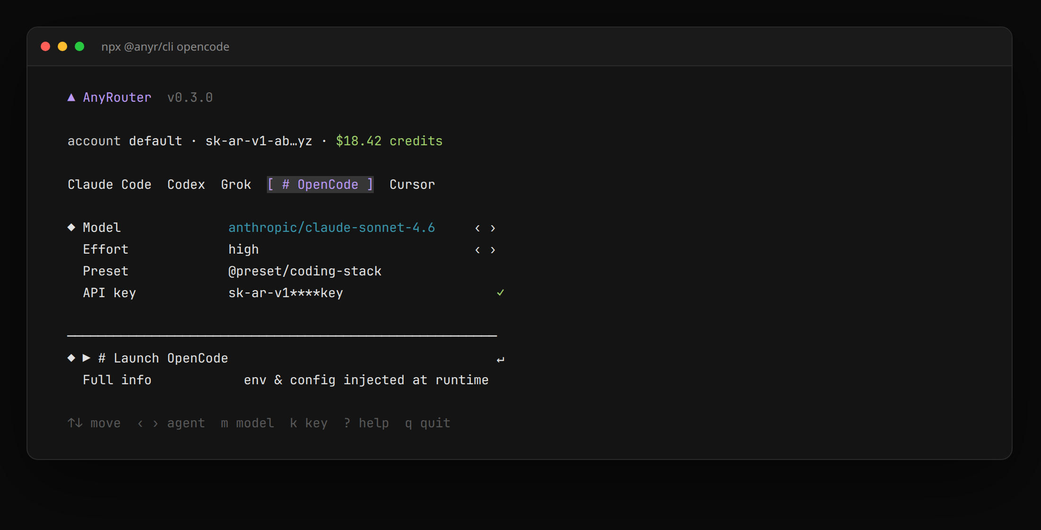Click the '? help' shortcut hint
This screenshot has height=530, width=1041.
tap(366, 423)
